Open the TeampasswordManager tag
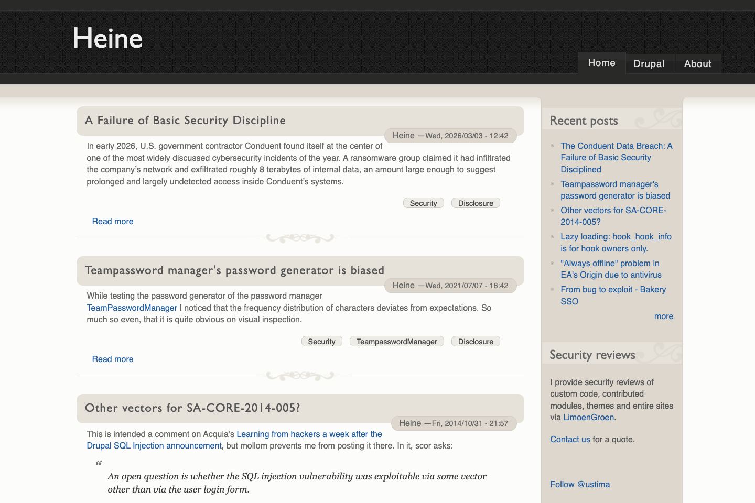 point(396,341)
